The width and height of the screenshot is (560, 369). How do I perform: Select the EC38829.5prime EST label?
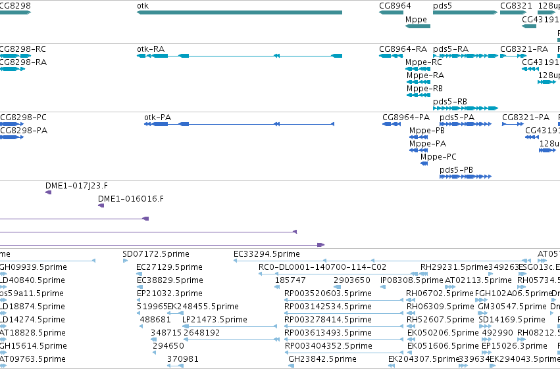tap(170, 280)
